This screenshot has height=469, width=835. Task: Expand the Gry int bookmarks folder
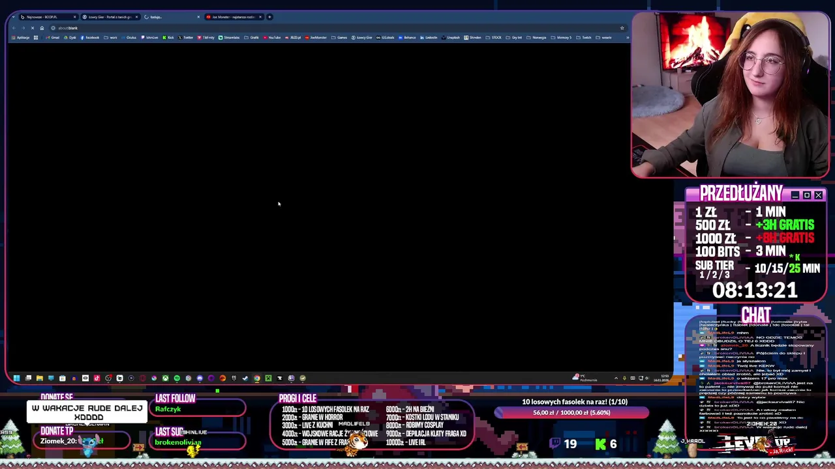click(514, 37)
